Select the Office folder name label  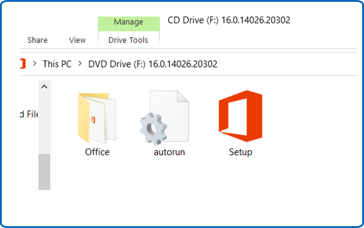97,152
